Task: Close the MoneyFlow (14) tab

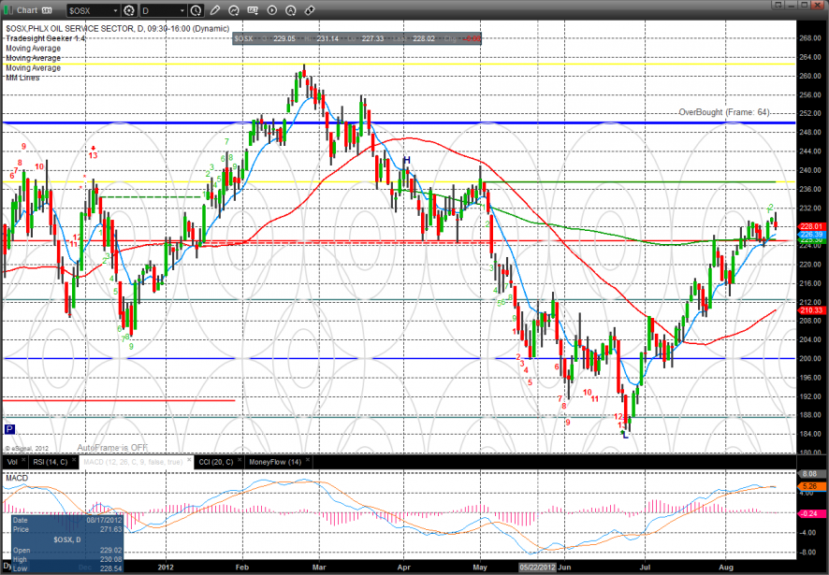Action: coord(307,460)
